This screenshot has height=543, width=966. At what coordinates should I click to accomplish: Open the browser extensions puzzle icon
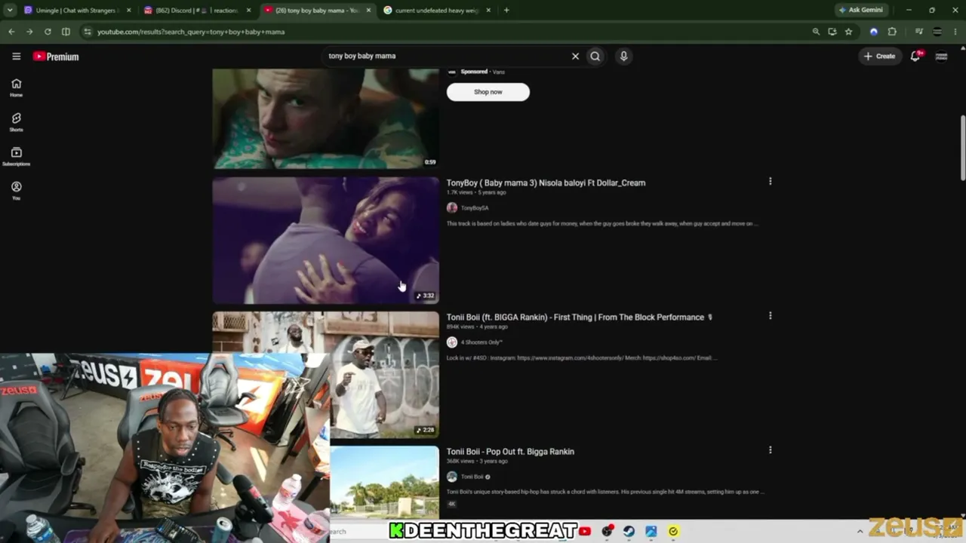click(x=892, y=32)
